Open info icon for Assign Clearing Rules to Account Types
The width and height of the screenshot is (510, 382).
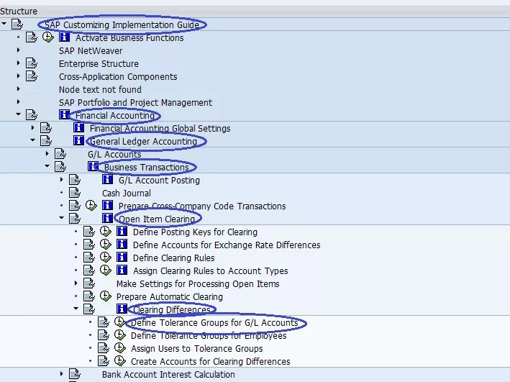tap(122, 270)
